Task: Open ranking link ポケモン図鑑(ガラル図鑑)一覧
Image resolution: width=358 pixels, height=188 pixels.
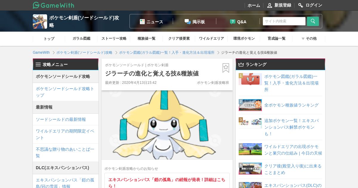Action: 291,83
